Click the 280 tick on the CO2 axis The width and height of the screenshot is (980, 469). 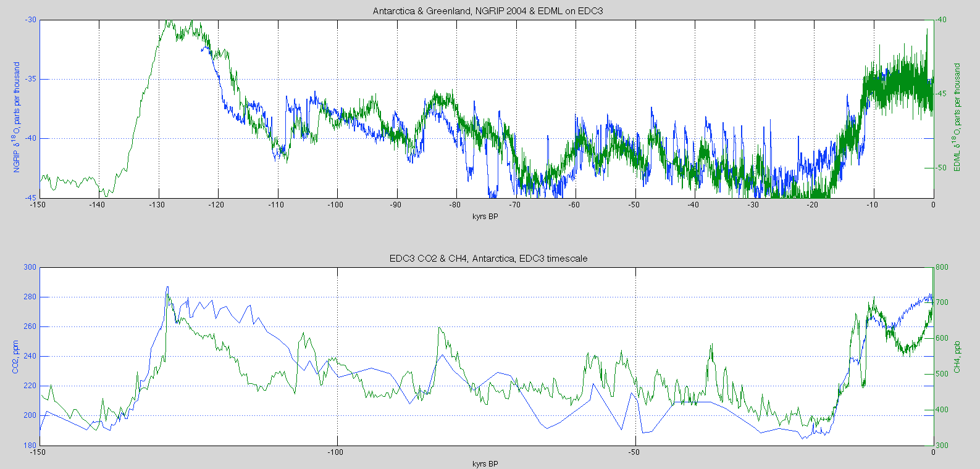(30, 297)
